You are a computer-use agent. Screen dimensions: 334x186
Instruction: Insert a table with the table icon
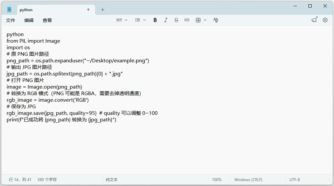[x=198, y=20]
